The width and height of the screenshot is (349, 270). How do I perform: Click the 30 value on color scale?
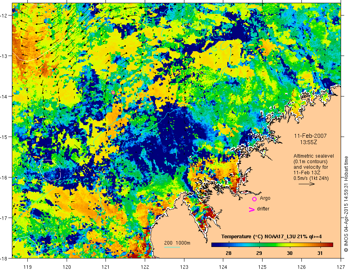(x=290, y=253)
